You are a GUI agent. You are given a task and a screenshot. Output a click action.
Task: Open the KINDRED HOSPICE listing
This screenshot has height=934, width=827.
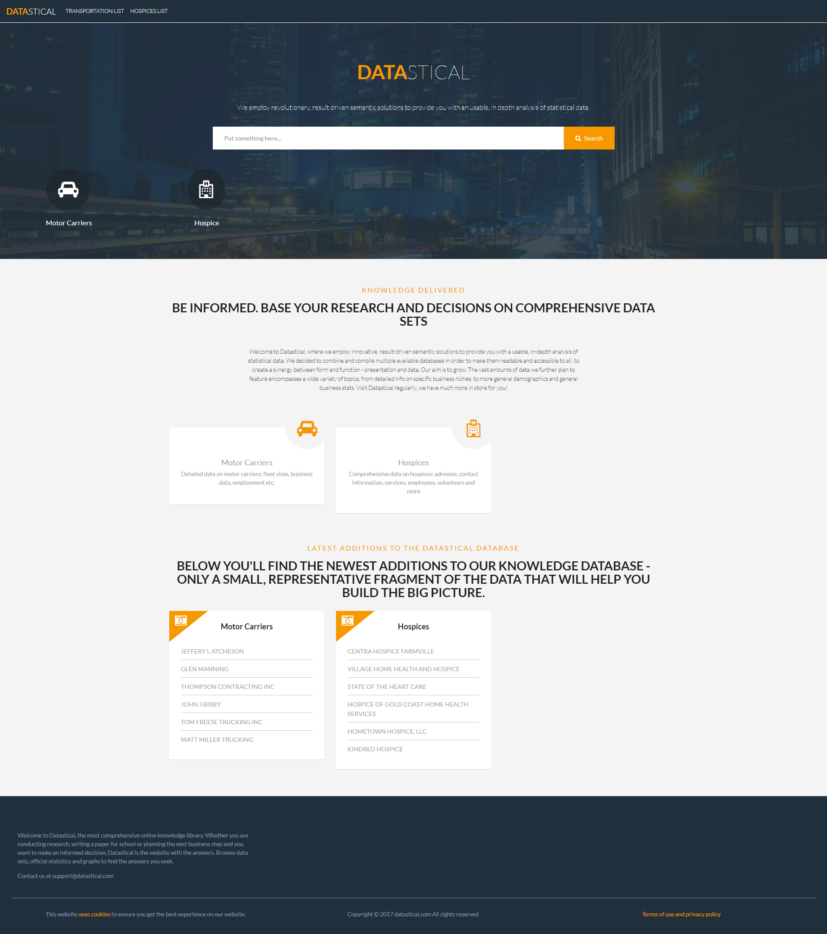coord(375,749)
